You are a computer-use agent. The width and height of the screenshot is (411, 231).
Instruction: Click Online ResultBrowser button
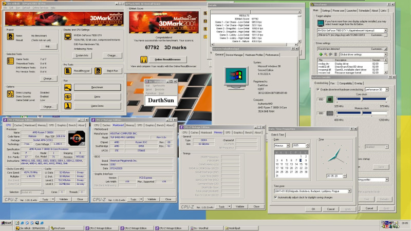click(168, 60)
